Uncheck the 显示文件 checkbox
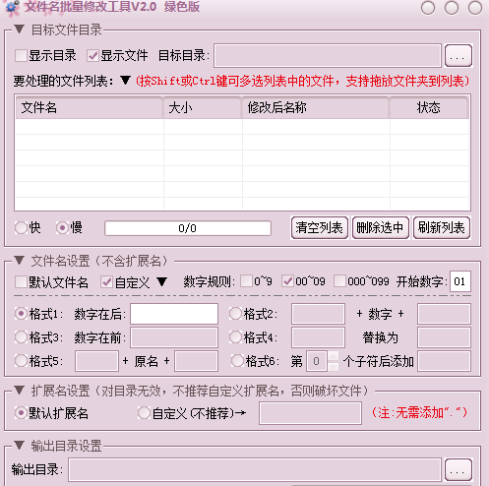Image resolution: width=489 pixels, height=486 pixels. pyautogui.click(x=92, y=55)
